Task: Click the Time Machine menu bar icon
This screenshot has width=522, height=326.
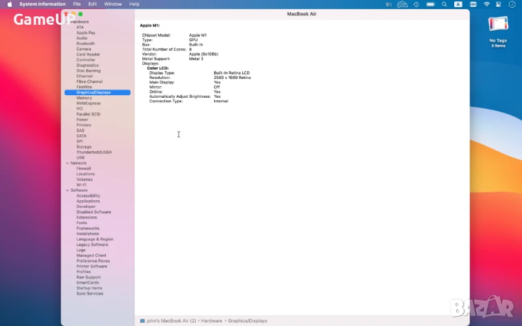Action: 416,4
